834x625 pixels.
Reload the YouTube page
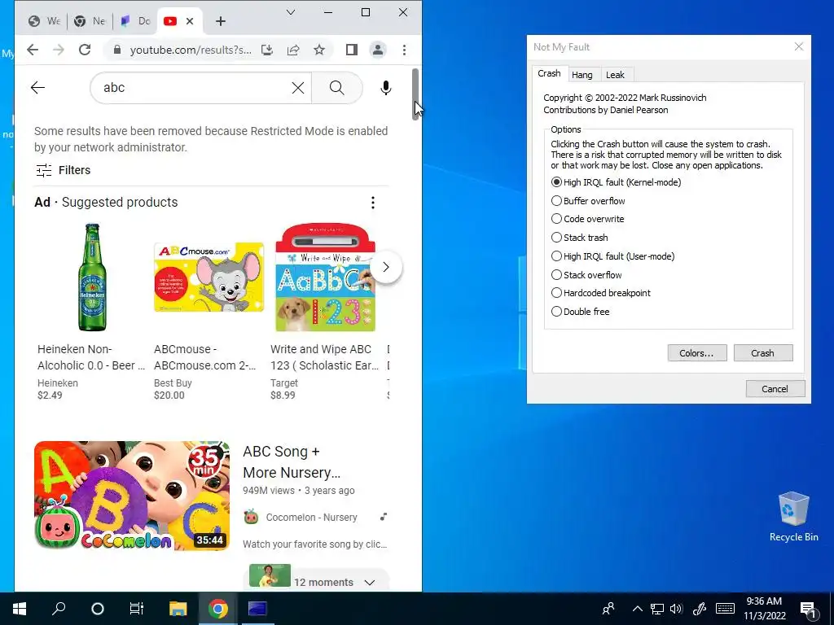(85, 50)
